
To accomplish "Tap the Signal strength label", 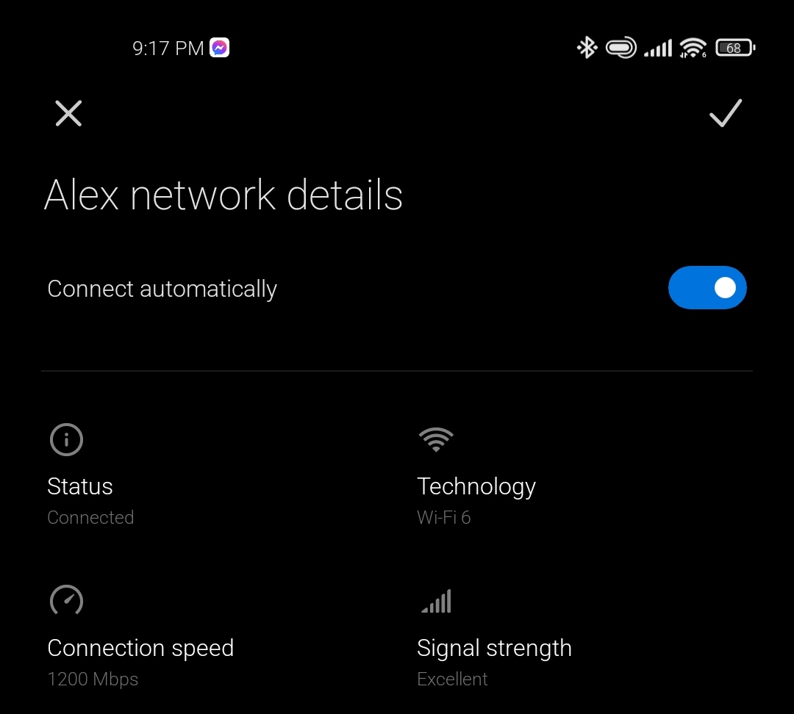I will [x=494, y=648].
